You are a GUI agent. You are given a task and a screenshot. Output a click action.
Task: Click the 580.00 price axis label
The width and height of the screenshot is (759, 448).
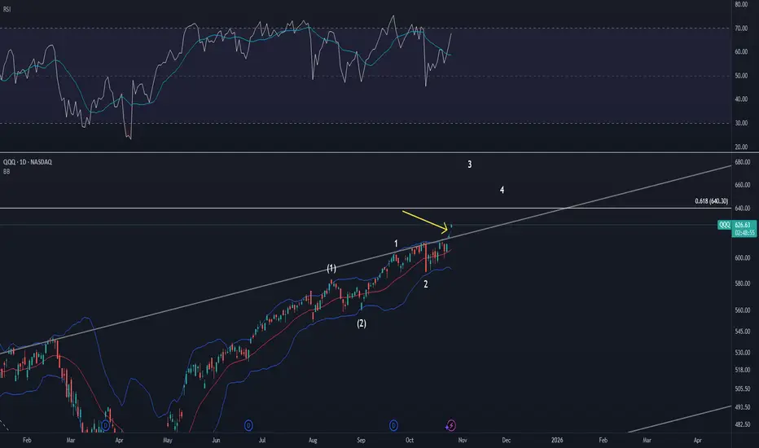click(x=743, y=283)
